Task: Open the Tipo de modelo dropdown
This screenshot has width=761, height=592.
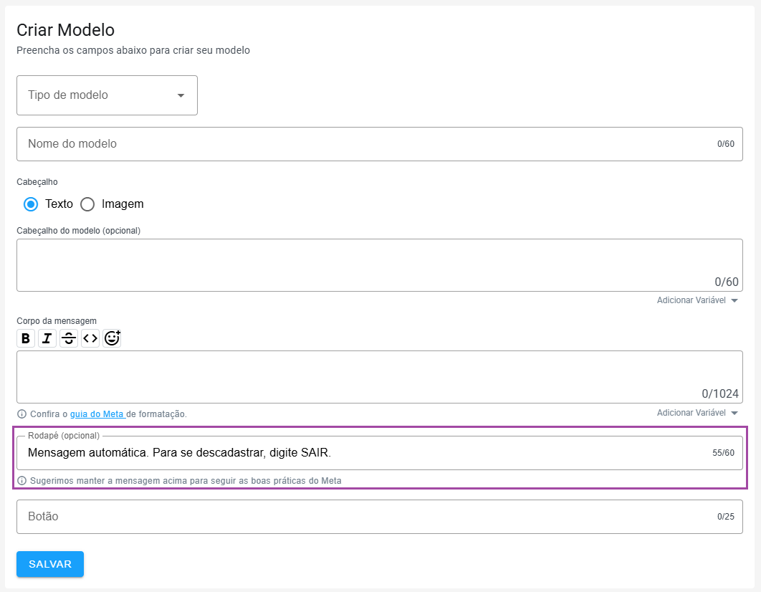Action: coord(107,95)
